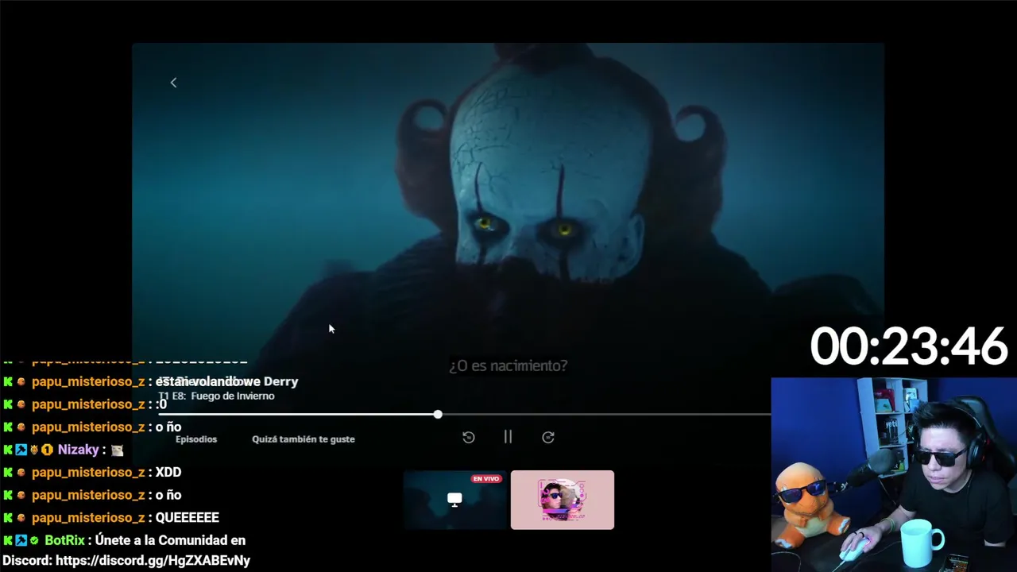1017x572 pixels.
Task: Pause the video playback
Action: click(508, 437)
